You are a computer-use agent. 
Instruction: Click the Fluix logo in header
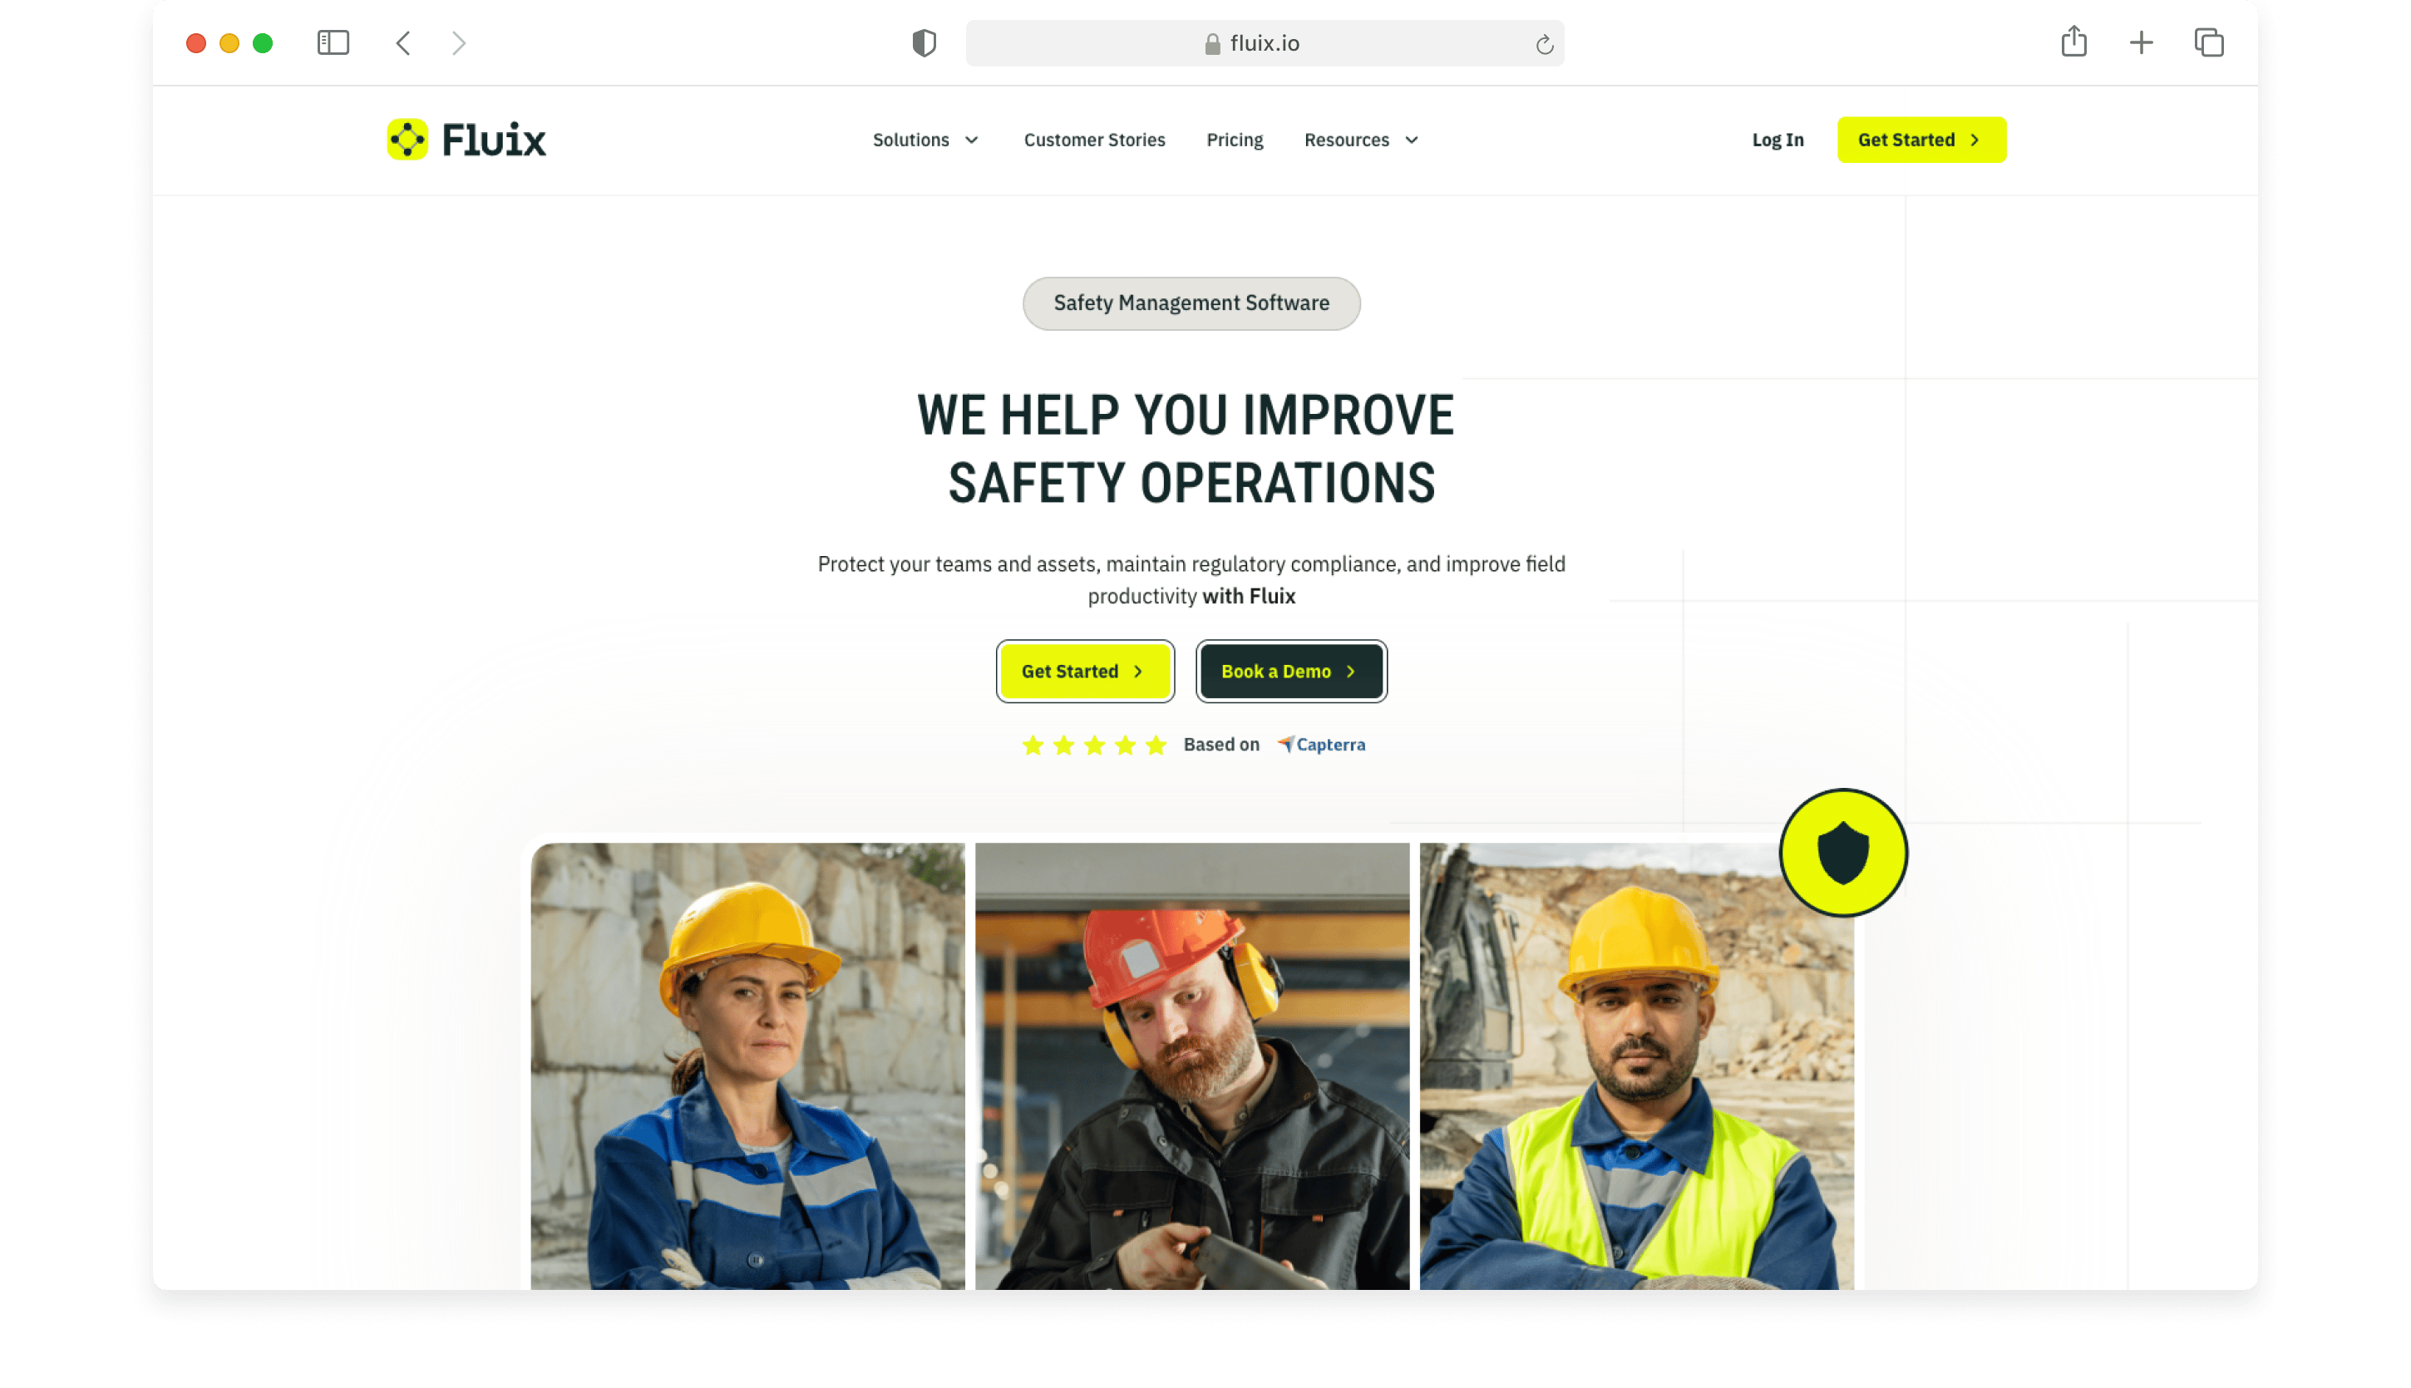click(466, 140)
